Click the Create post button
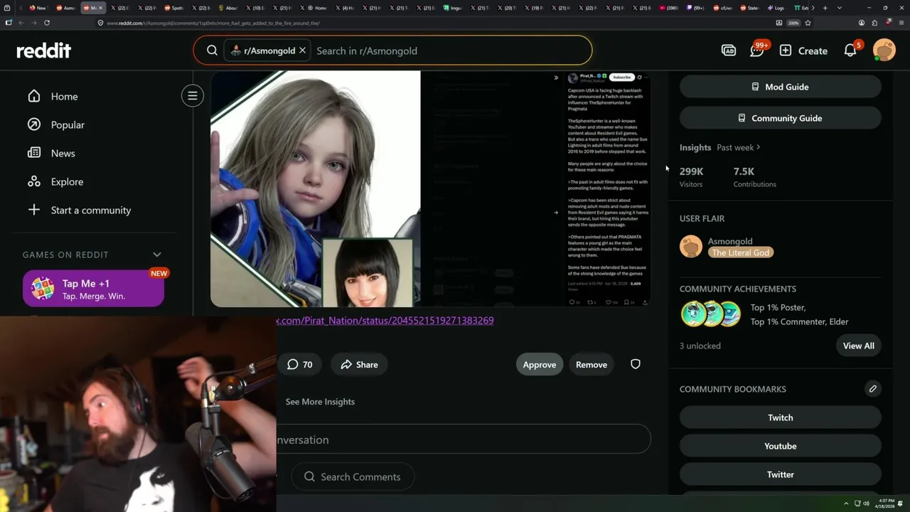This screenshot has height=512, width=910. point(803,50)
